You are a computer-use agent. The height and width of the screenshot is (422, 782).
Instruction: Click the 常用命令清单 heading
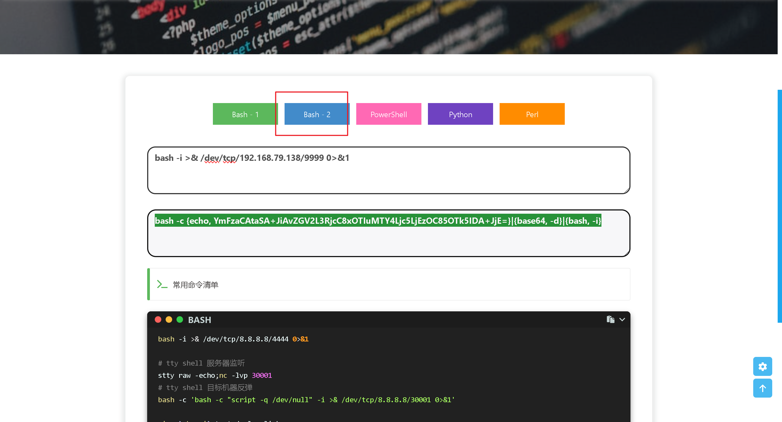(x=195, y=285)
